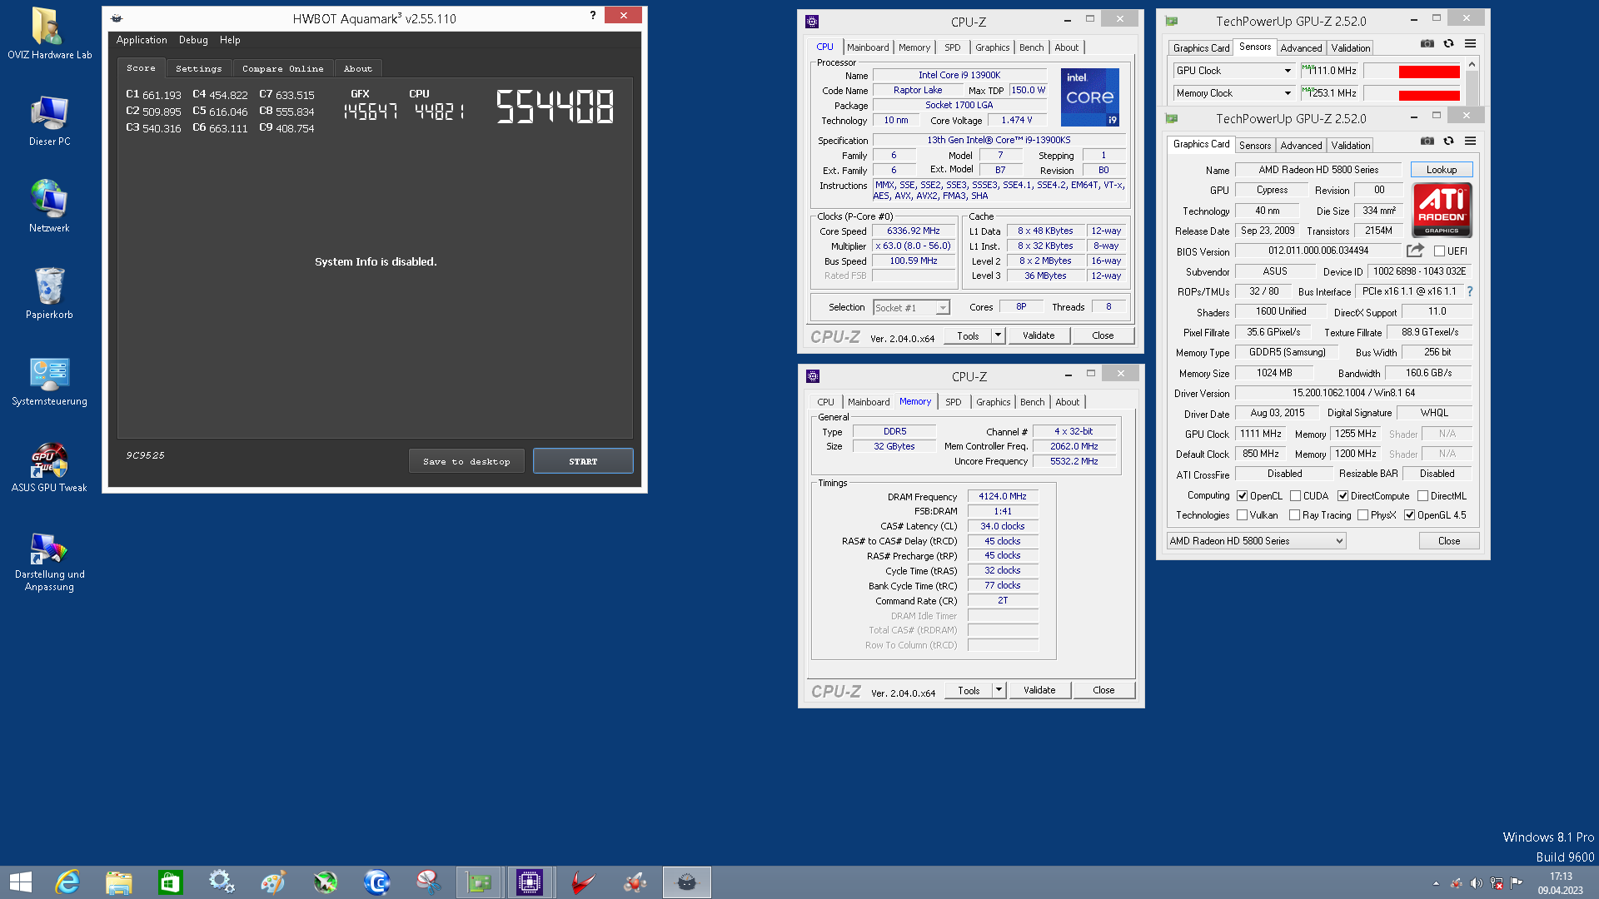Click the question mark beside Bus Interface
Screen dimensions: 1599x899
pyautogui.click(x=1469, y=291)
